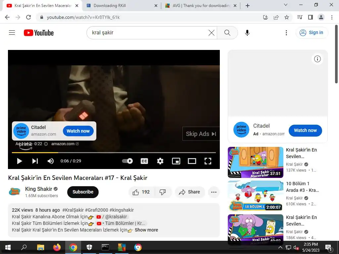The height and width of the screenshot is (254, 339).
Task: Open Windows Security shield in taskbar
Action: [89, 247]
